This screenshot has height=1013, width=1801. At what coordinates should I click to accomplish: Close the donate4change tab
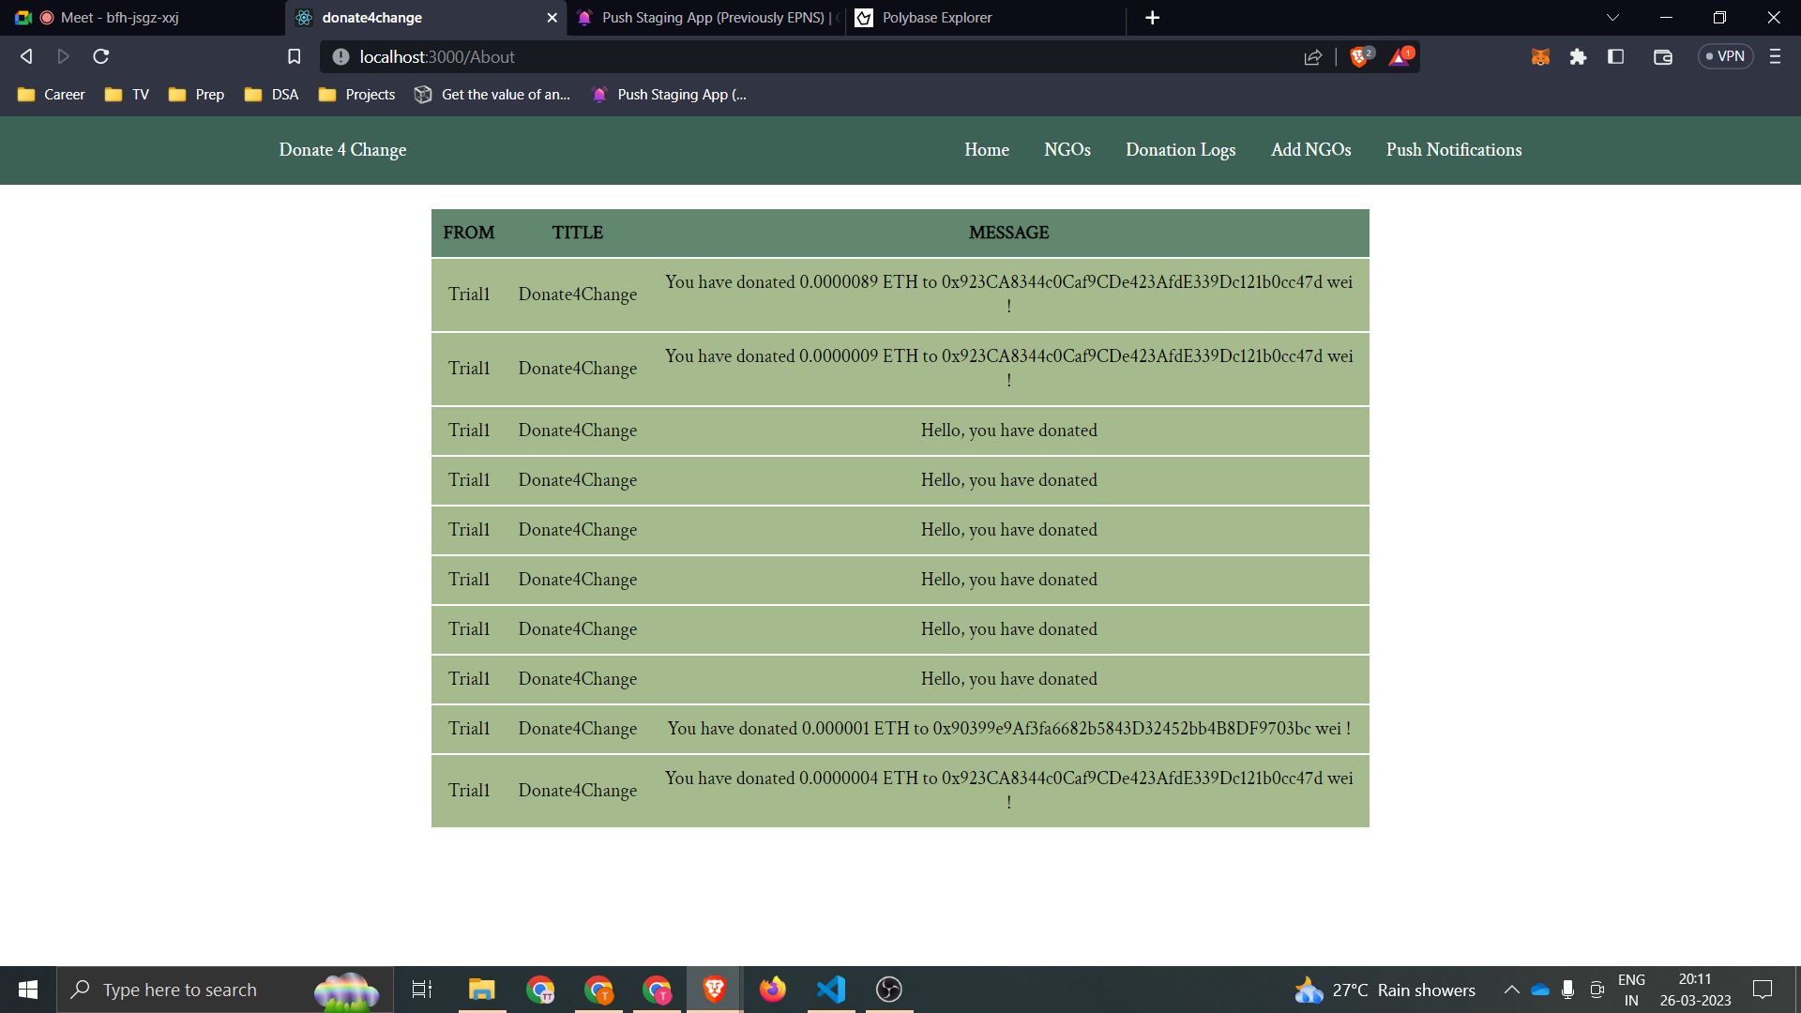click(x=552, y=18)
